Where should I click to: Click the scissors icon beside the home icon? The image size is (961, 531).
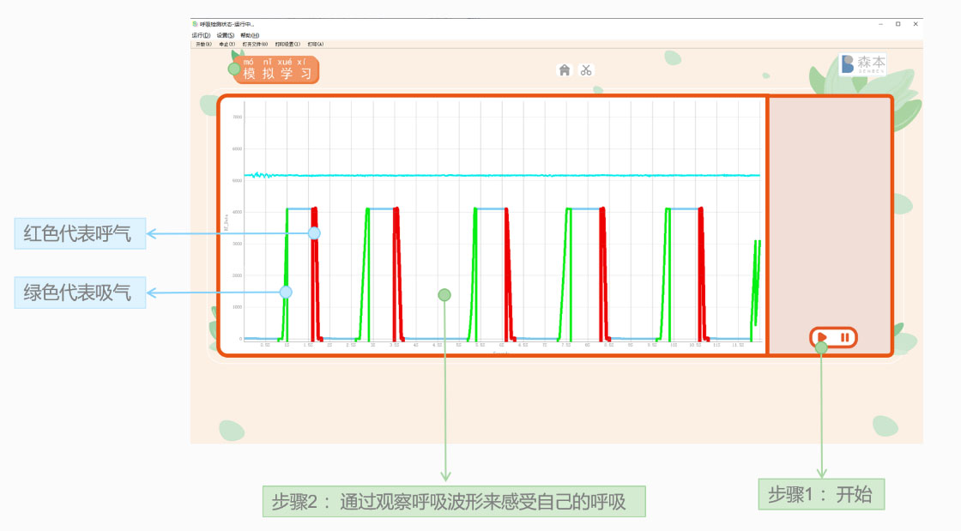[x=586, y=70]
